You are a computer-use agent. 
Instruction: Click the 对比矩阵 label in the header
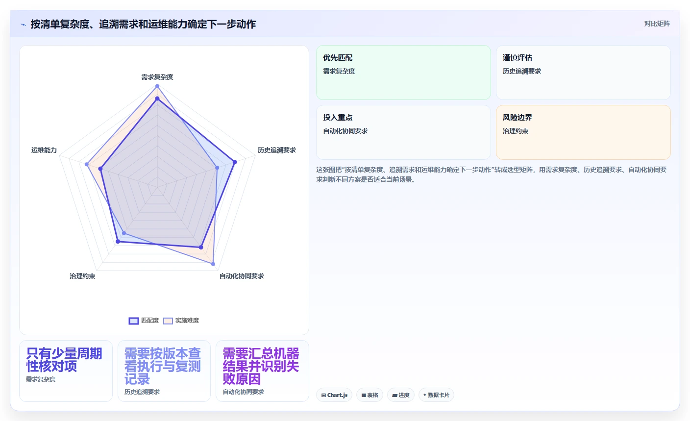657,24
